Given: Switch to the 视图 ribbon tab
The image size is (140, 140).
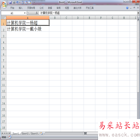Looking at the screenshot, I should click(67, 8).
